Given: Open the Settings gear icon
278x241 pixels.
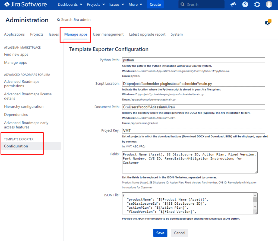Looking at the screenshot, I should (x=257, y=5).
